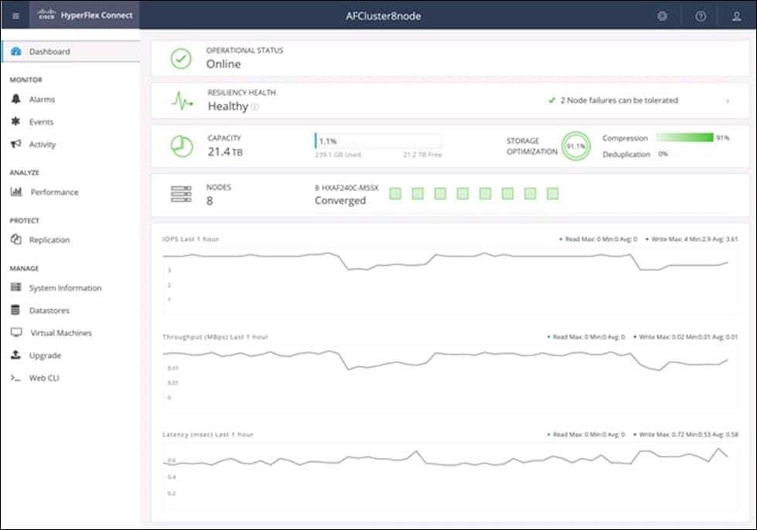Click the Operational Status checkmark icon
The width and height of the screenshot is (757, 530).
point(181,59)
